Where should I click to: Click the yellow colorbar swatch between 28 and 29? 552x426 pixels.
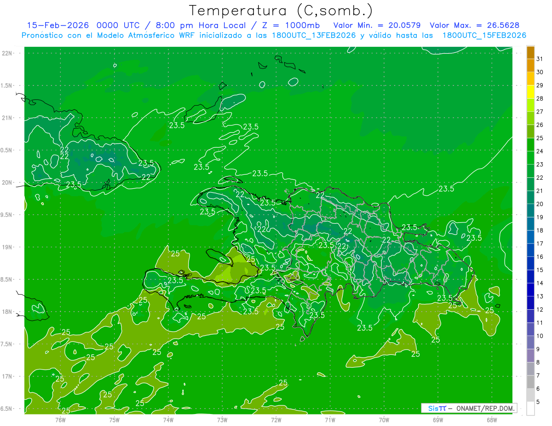tap(530, 92)
